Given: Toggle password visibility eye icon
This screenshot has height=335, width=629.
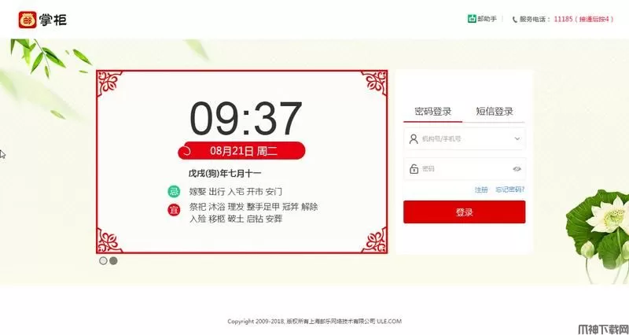Looking at the screenshot, I should coord(517,169).
